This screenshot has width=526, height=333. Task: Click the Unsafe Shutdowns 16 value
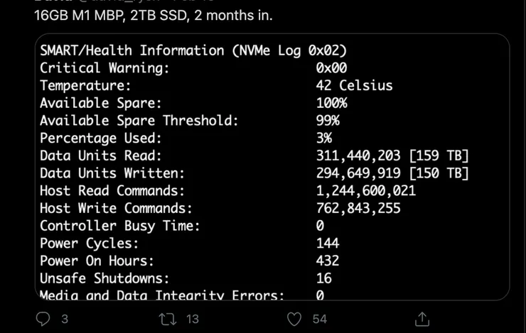[x=323, y=278]
